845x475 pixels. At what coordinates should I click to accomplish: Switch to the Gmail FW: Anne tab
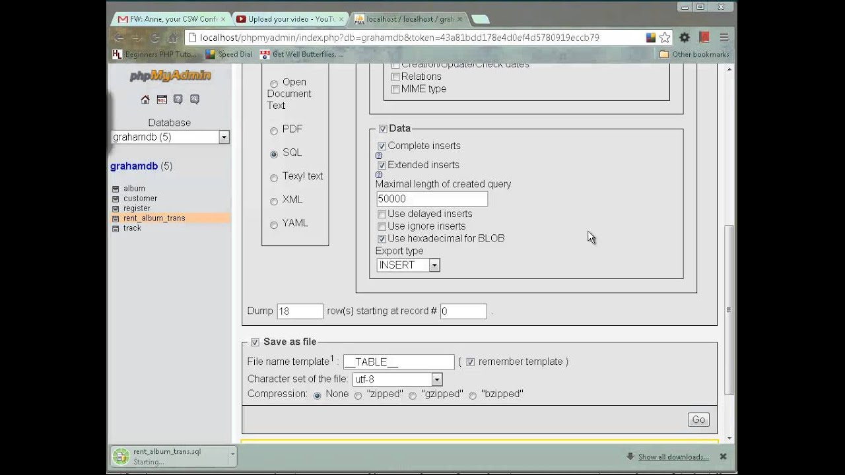(173, 19)
